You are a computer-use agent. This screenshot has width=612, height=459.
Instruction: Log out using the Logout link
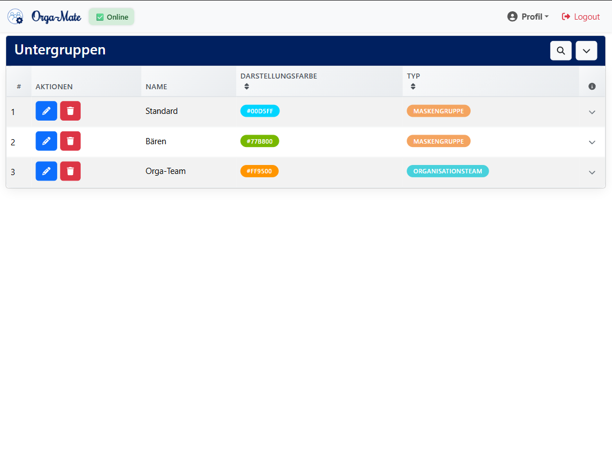click(x=581, y=17)
